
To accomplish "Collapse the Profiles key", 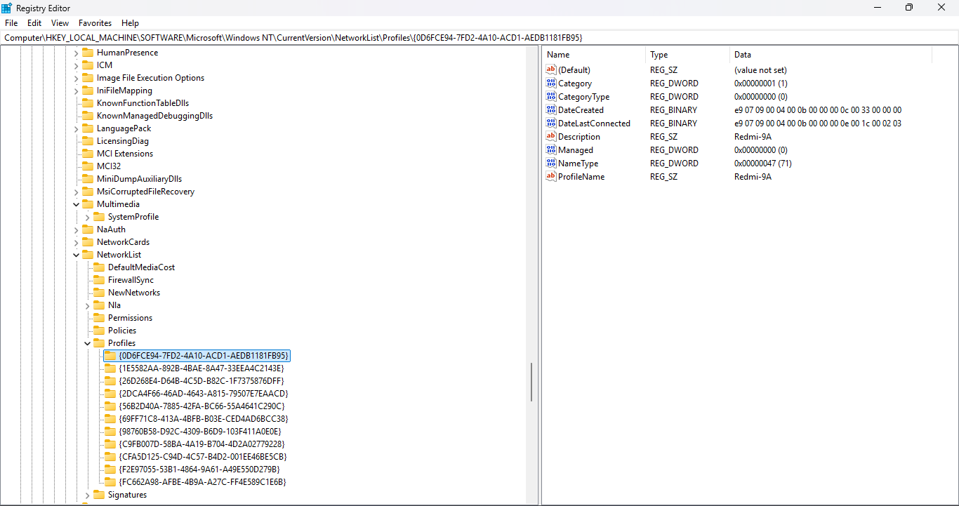I will point(88,343).
